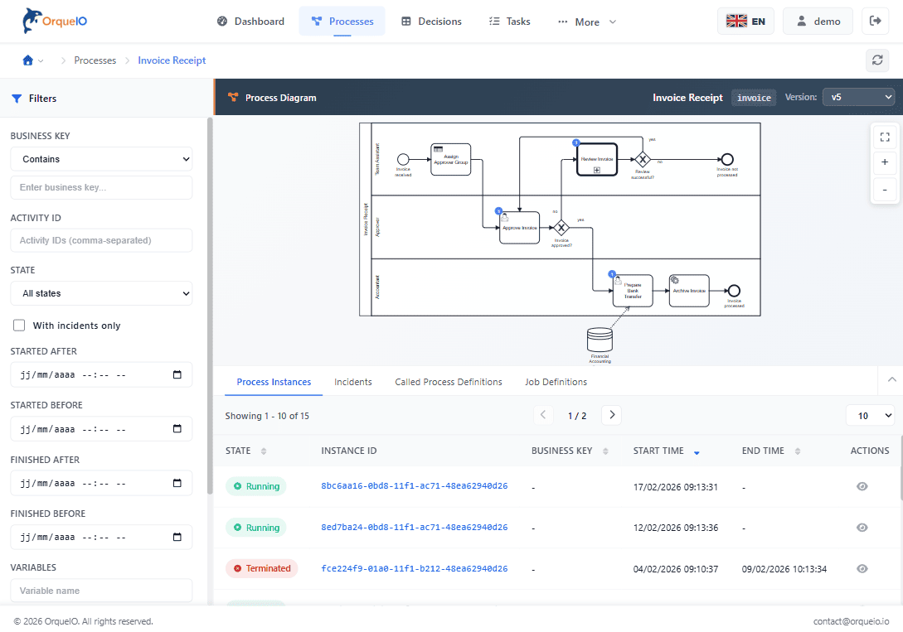
Task: Open instance fce224f9-01a0-11f1 link
Action: point(414,569)
